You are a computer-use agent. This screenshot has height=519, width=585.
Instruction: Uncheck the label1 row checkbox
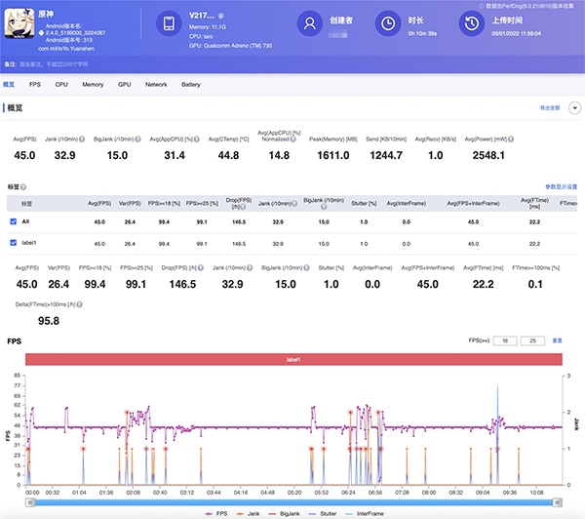[x=13, y=241]
